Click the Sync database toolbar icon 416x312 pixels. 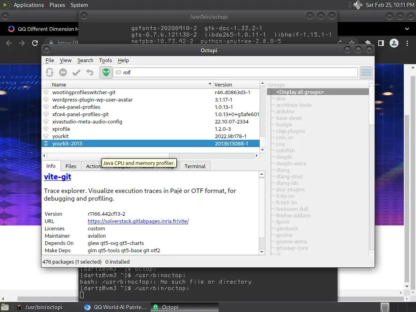click(50, 72)
